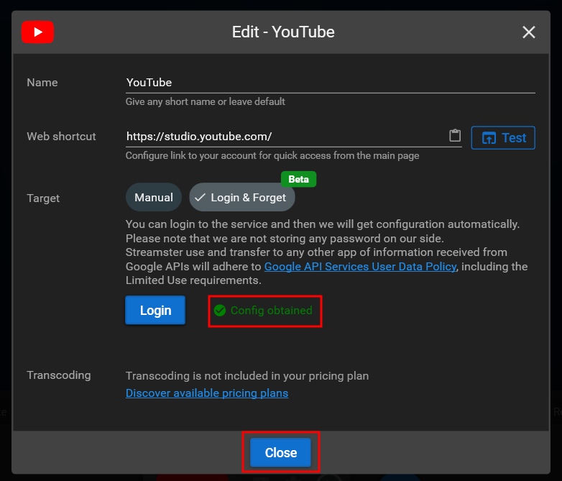562x481 pixels.
Task: Click the Name field label
Action: [42, 83]
